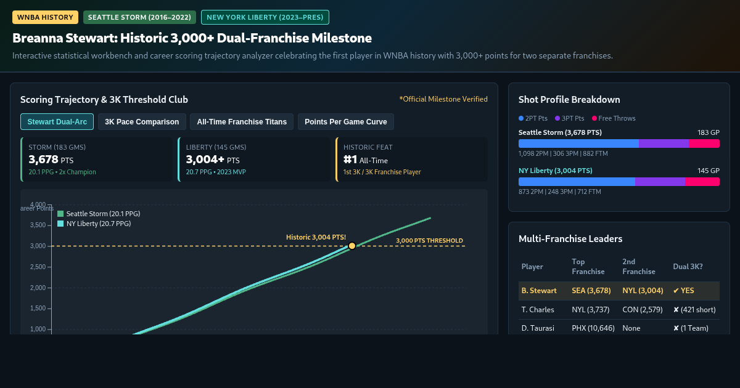Image resolution: width=740 pixels, height=388 pixels.
Task: Click Seattle Storm shot profile bar
Action: 619,143
